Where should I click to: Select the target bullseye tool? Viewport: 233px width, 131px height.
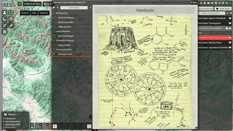pyautogui.click(x=11, y=19)
